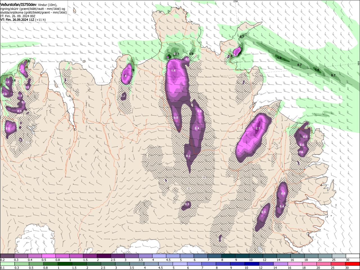Click the 'VT: Fim. 26.09.2024 11Z (+11 h)' line
The height and width of the screenshot is (270, 360).
pyautogui.click(x=23, y=20)
